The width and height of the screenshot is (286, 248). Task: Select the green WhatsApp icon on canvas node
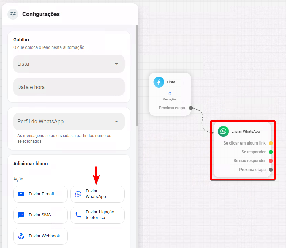pyautogui.click(x=223, y=131)
